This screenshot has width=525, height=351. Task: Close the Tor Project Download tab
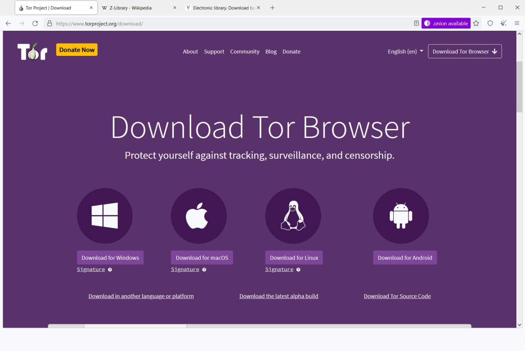[91, 8]
